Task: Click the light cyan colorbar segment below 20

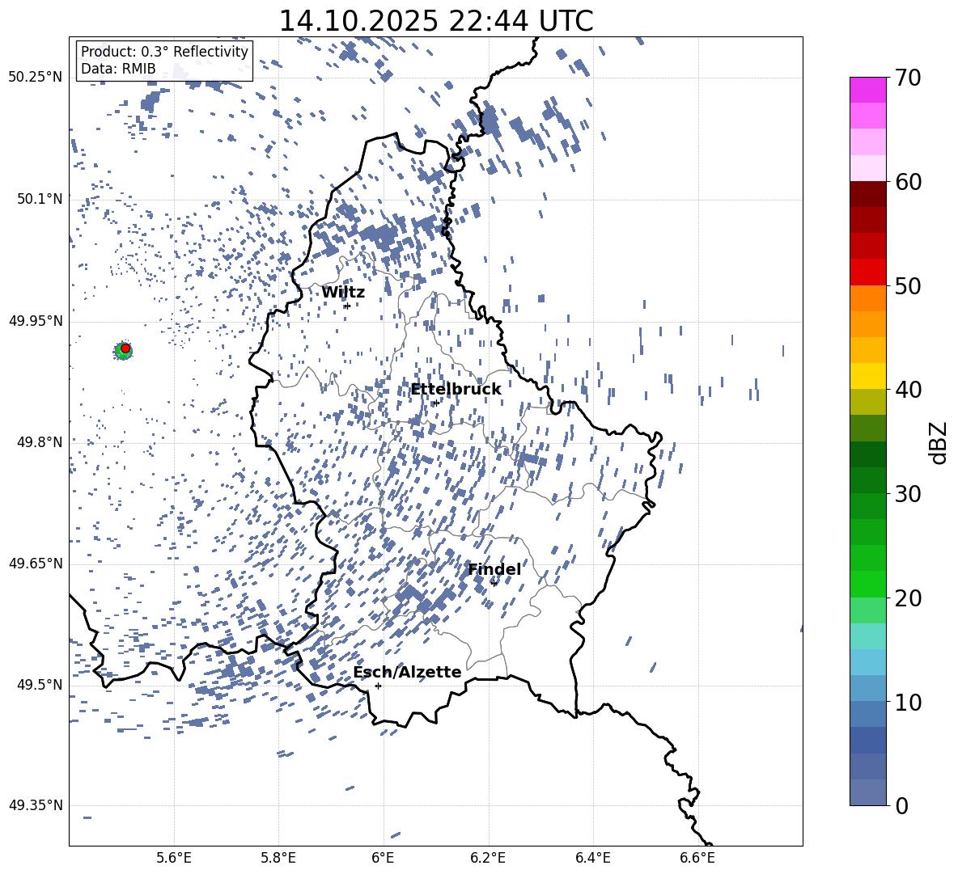Action: (x=867, y=636)
